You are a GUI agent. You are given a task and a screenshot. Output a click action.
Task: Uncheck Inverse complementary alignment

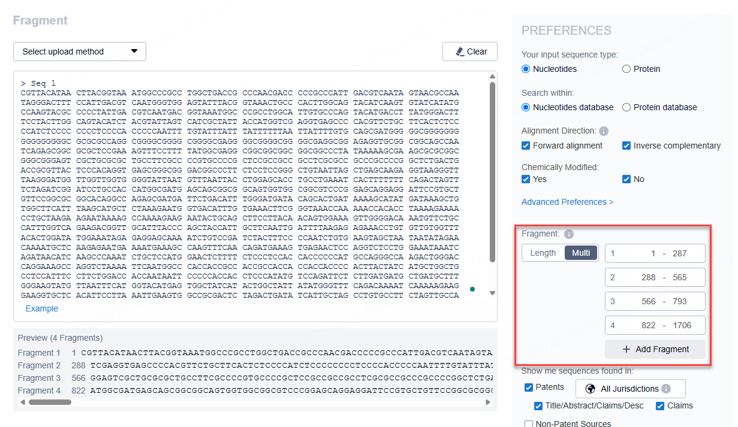626,146
